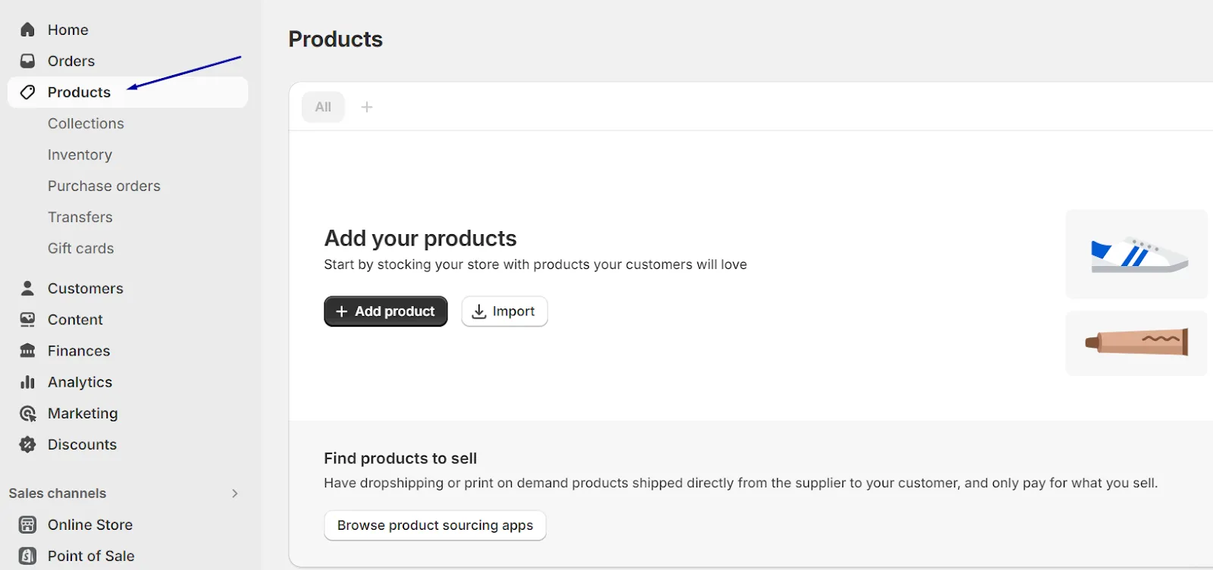Image resolution: width=1213 pixels, height=570 pixels.
Task: Open Transfers in the sidebar
Action: 80,217
